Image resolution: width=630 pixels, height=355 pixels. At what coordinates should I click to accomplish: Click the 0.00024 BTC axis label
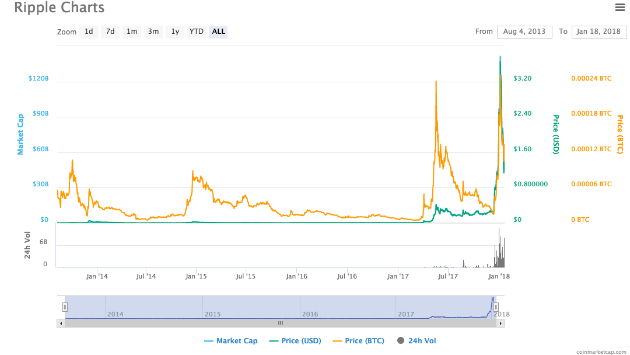click(x=591, y=78)
